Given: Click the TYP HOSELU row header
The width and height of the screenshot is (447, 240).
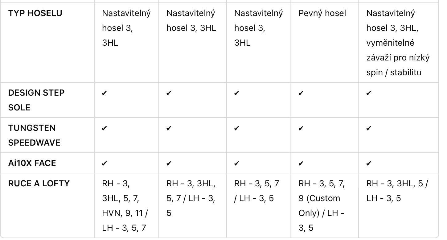Looking at the screenshot, I should tap(35, 13).
